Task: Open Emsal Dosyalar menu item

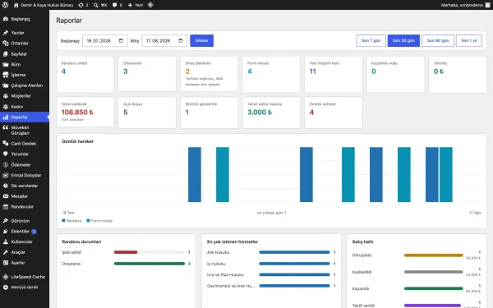Action: pyautogui.click(x=25, y=175)
